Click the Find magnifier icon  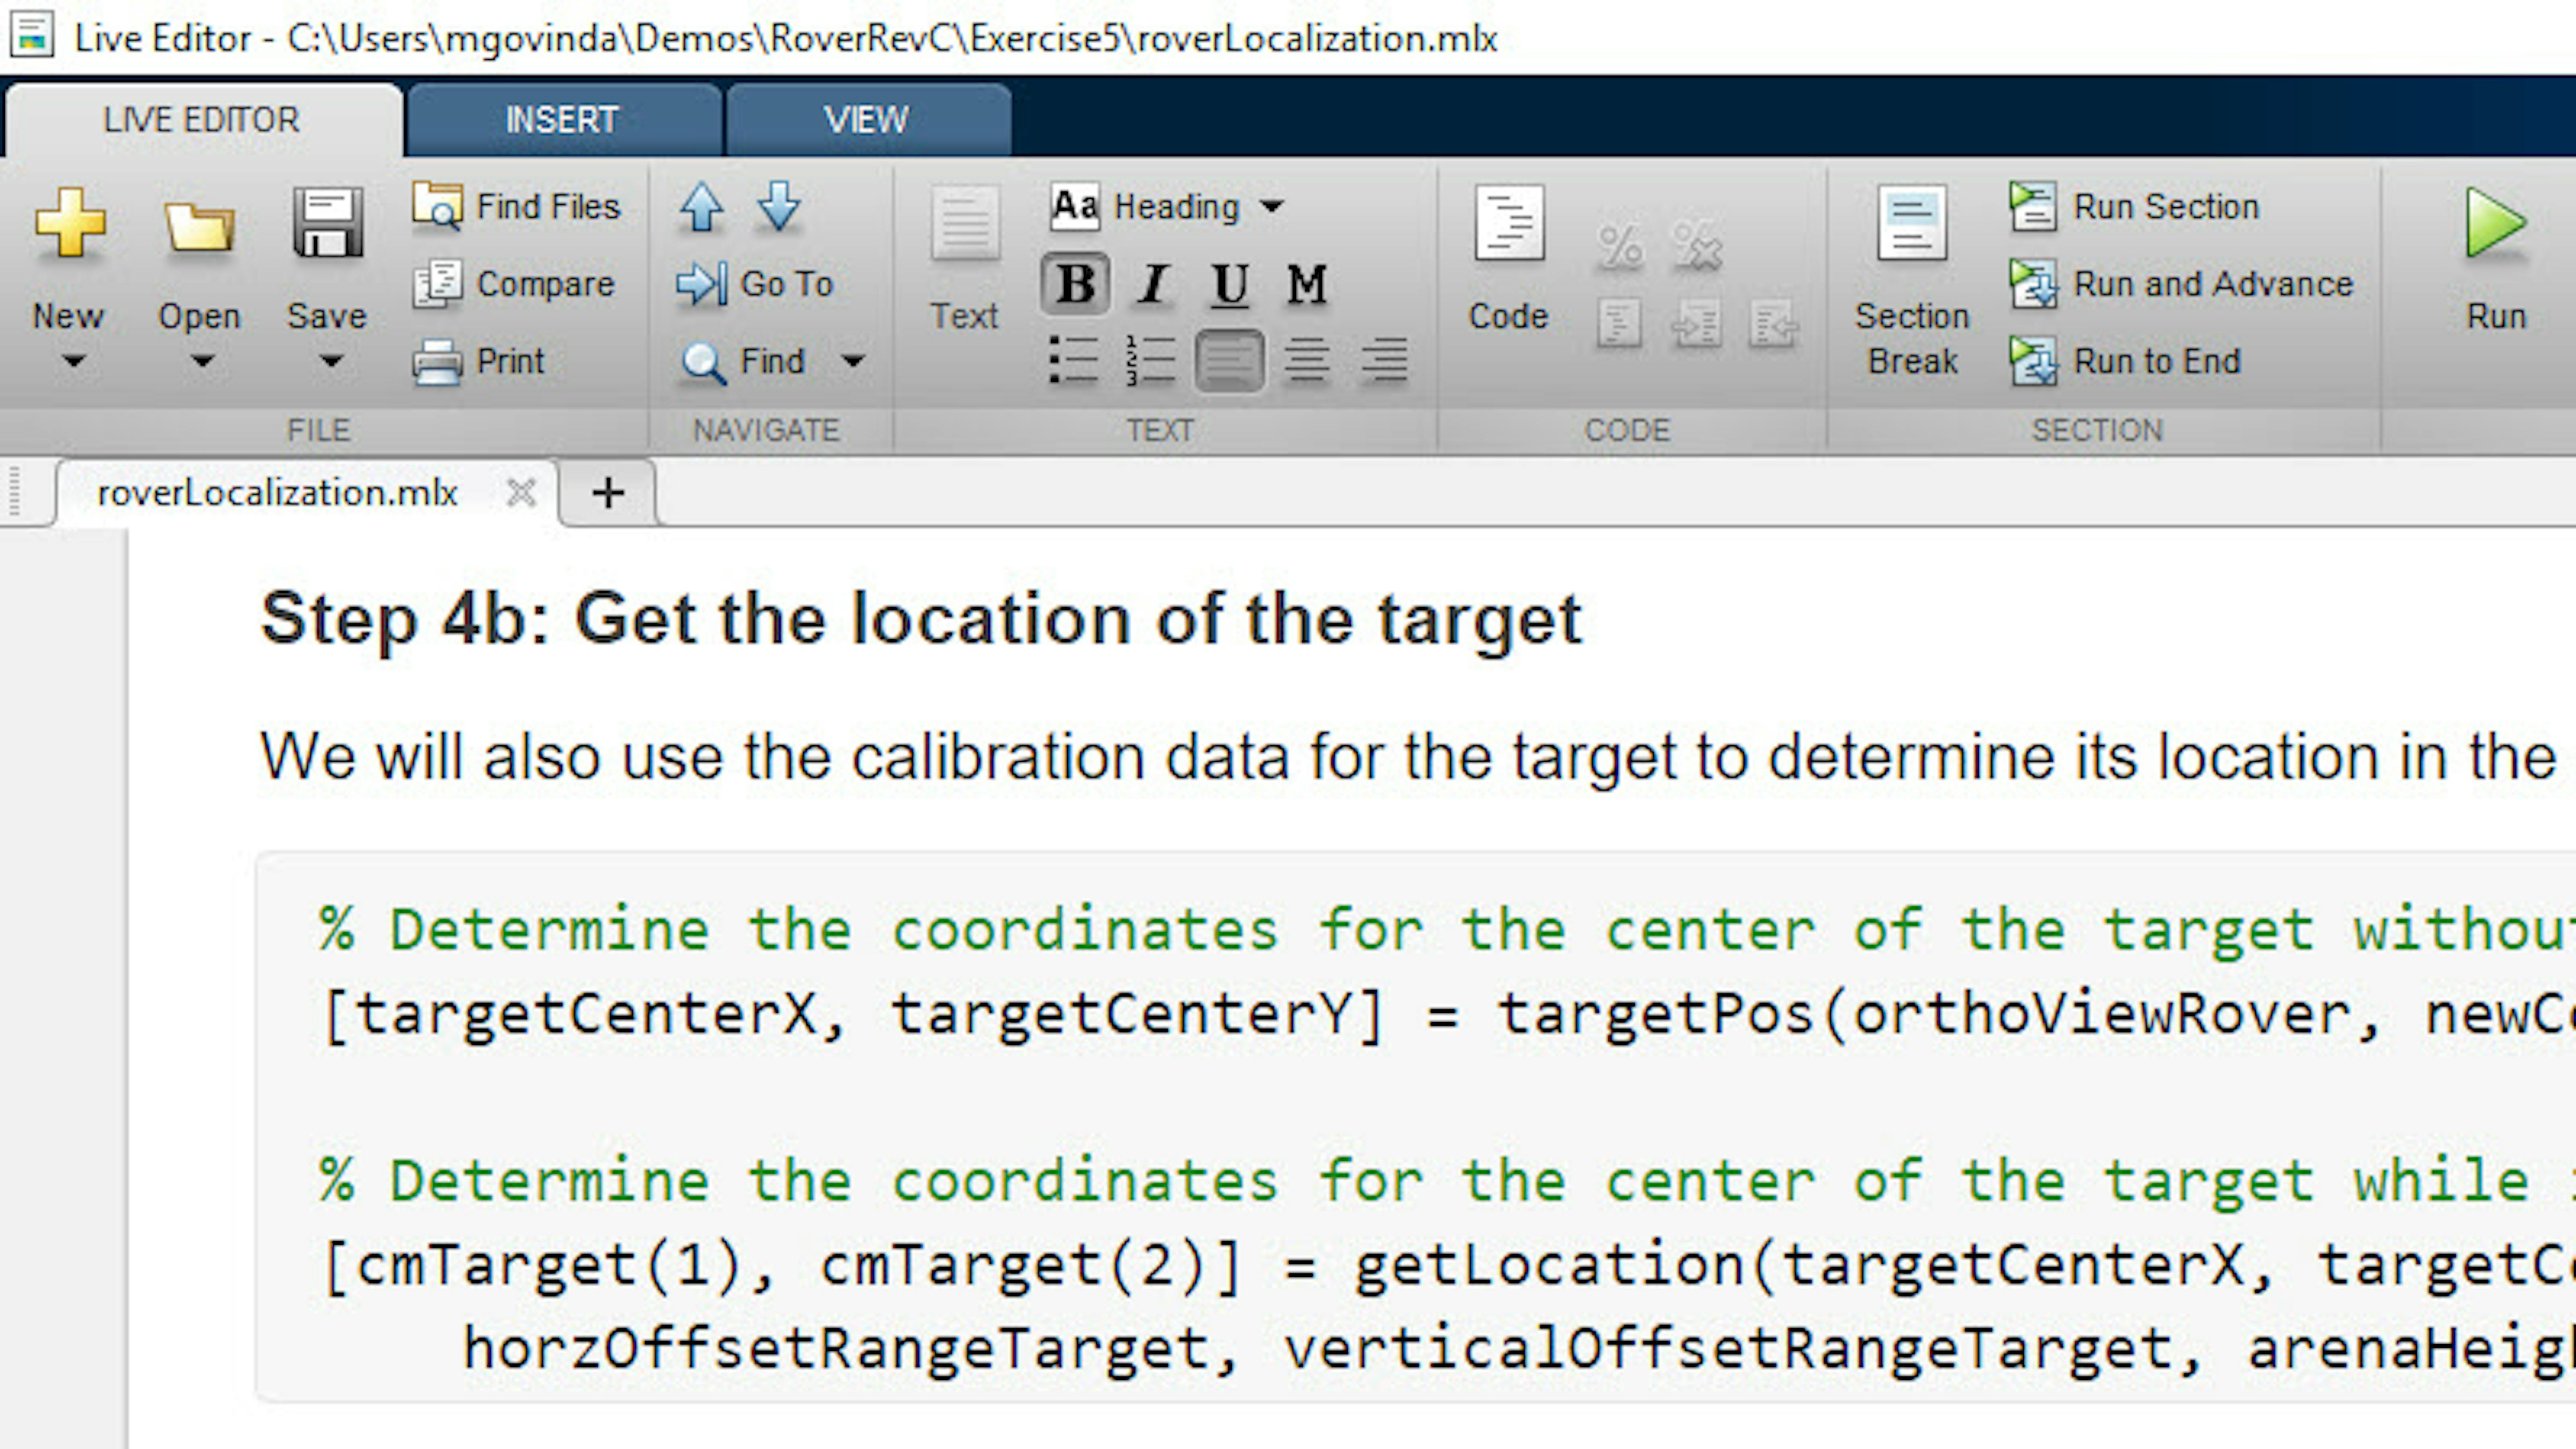click(703, 362)
